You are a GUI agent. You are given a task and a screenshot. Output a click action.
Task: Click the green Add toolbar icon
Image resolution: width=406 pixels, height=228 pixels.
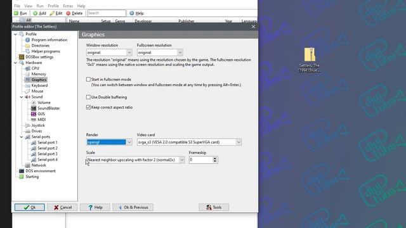[36, 13]
